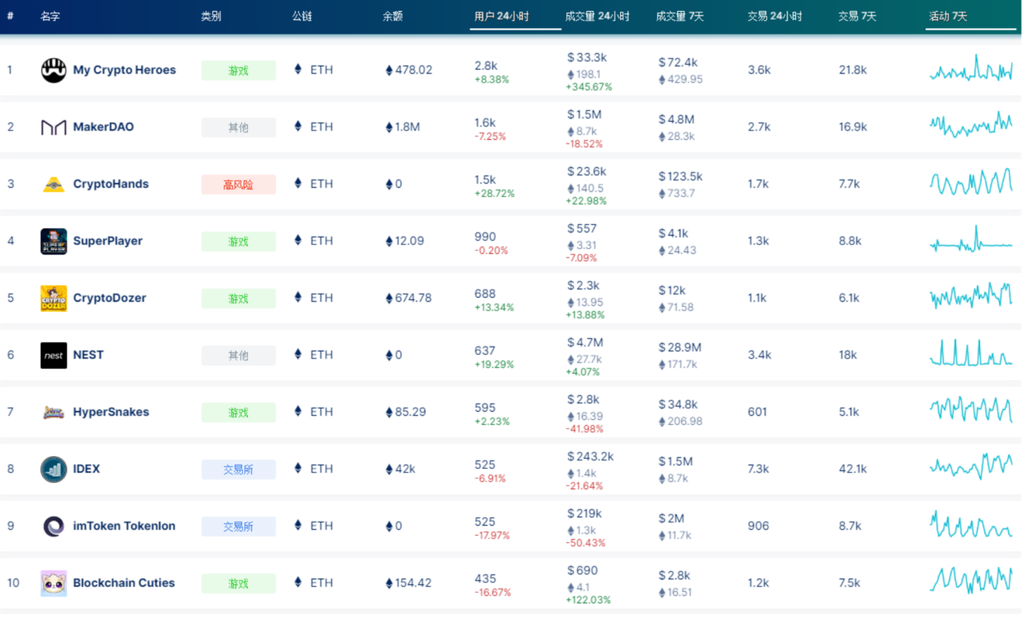
Task: Click the 42.1k weekly transactions for IDEX
Action: (x=853, y=470)
